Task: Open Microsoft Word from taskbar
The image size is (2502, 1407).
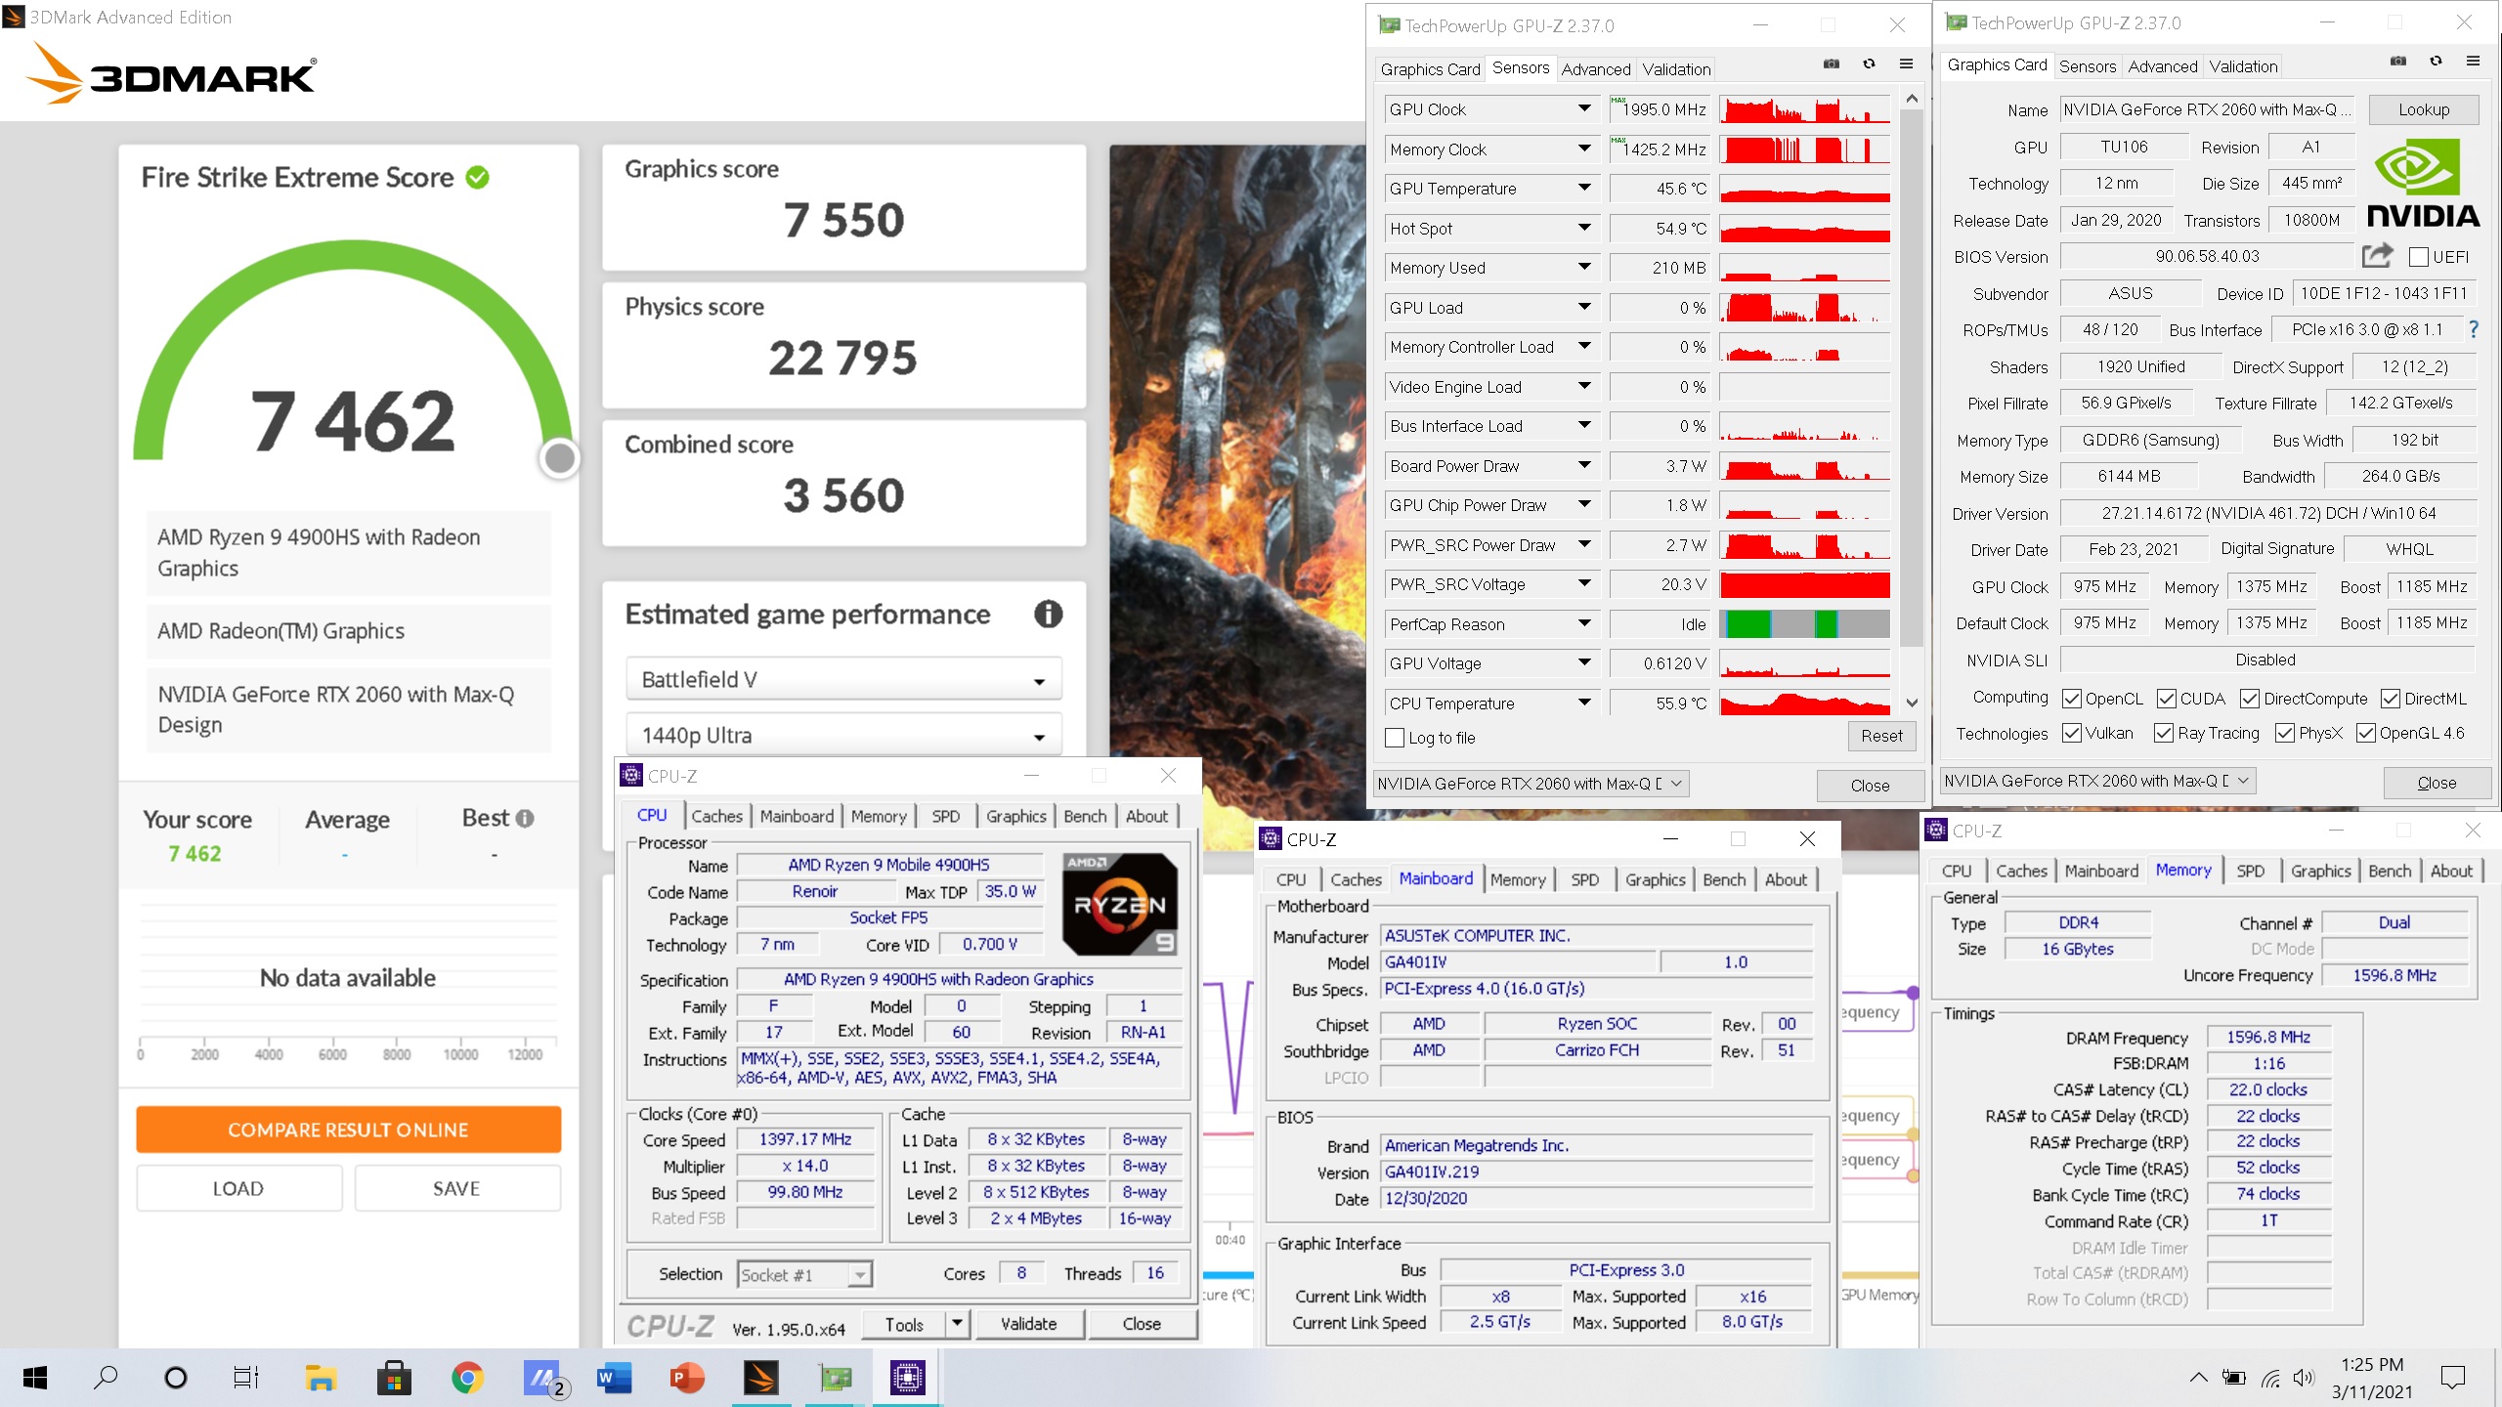Action: 615,1378
